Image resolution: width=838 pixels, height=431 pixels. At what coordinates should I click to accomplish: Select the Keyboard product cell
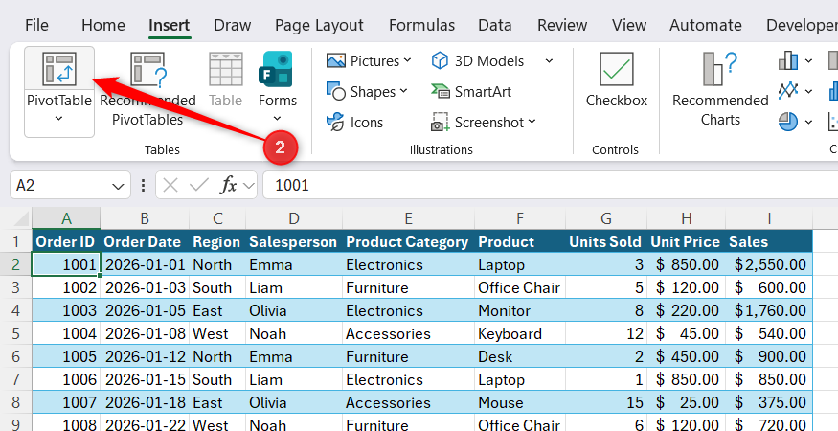point(520,333)
